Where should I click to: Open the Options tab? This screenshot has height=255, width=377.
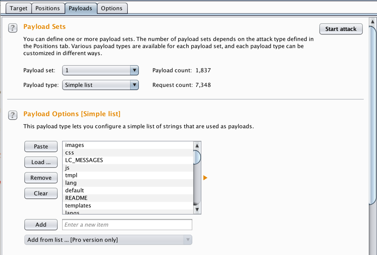point(112,8)
